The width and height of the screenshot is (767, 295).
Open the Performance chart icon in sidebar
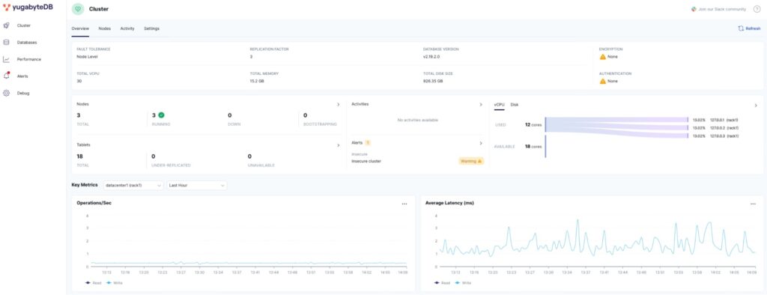(x=6, y=59)
